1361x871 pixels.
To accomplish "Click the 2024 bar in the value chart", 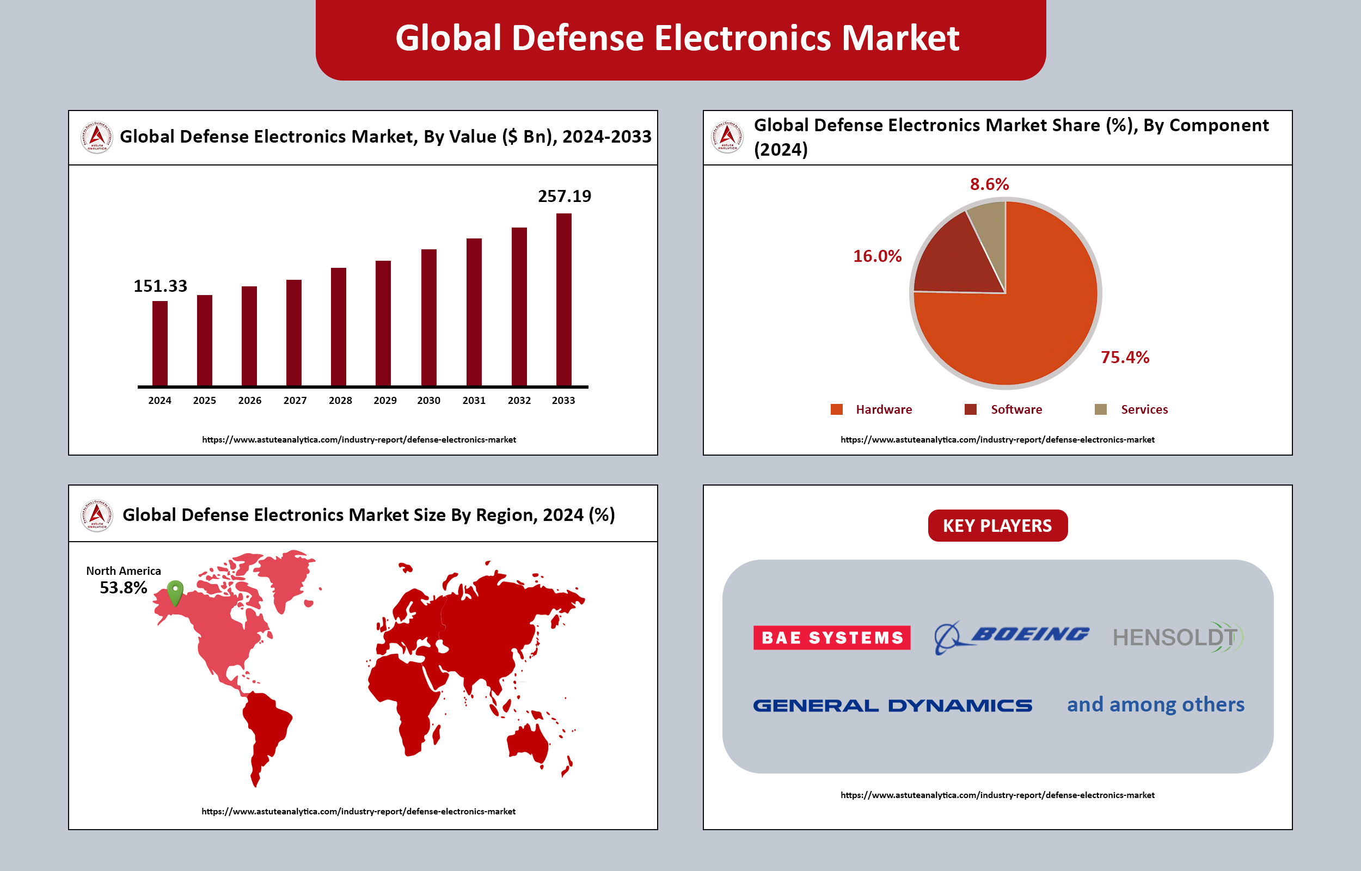I will (x=160, y=344).
